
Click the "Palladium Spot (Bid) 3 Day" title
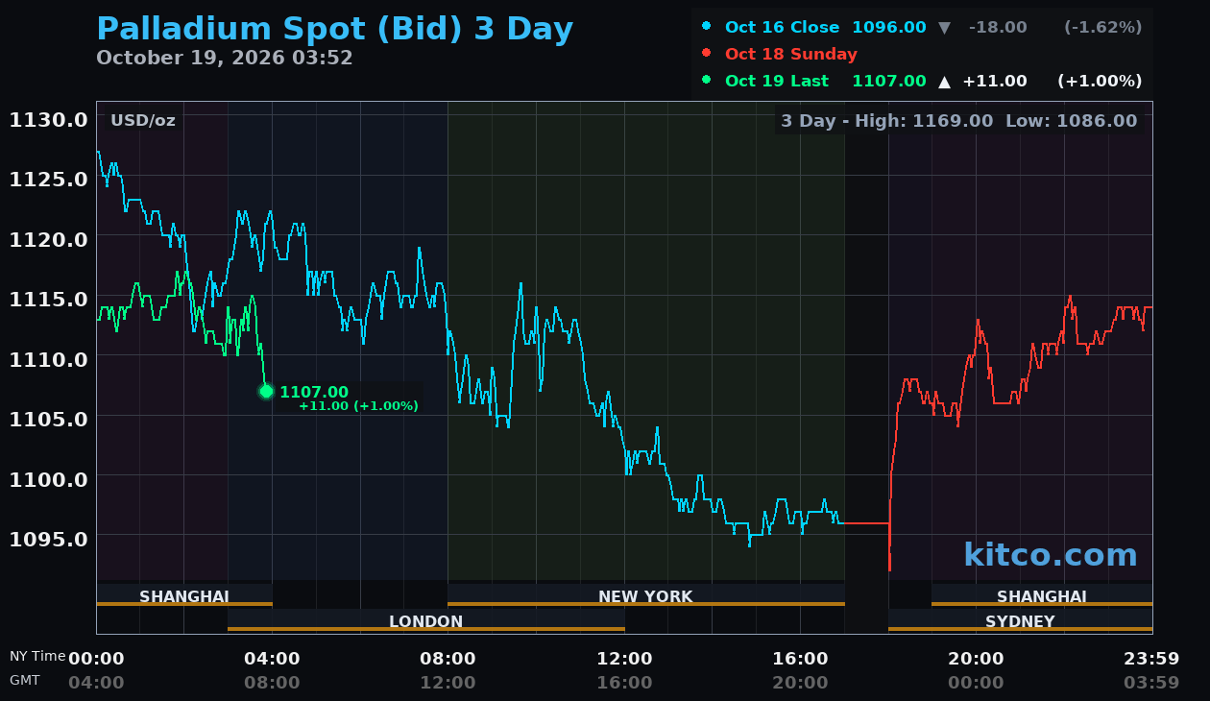[335, 29]
